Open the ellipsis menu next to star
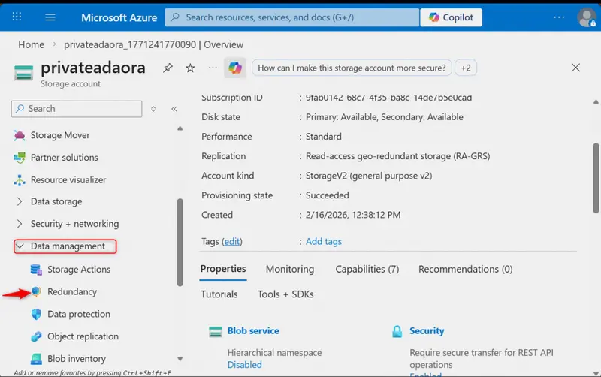Screen dimensions: 601x377 (213, 68)
